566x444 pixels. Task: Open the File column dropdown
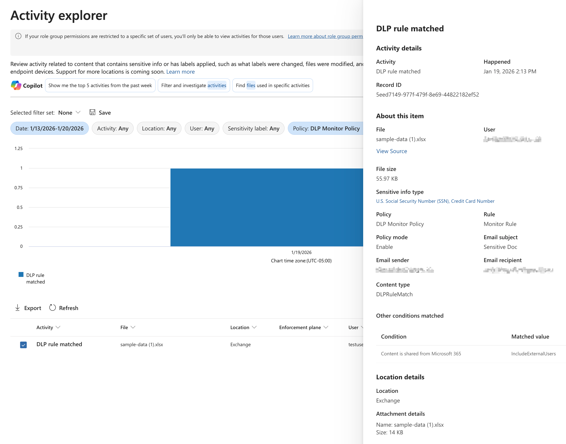(133, 327)
